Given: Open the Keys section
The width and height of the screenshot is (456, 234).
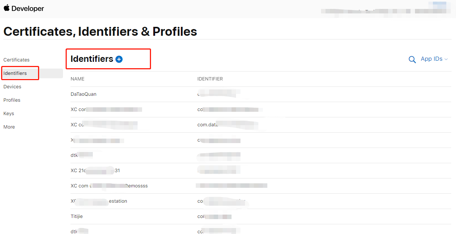Looking at the screenshot, I should pos(9,113).
